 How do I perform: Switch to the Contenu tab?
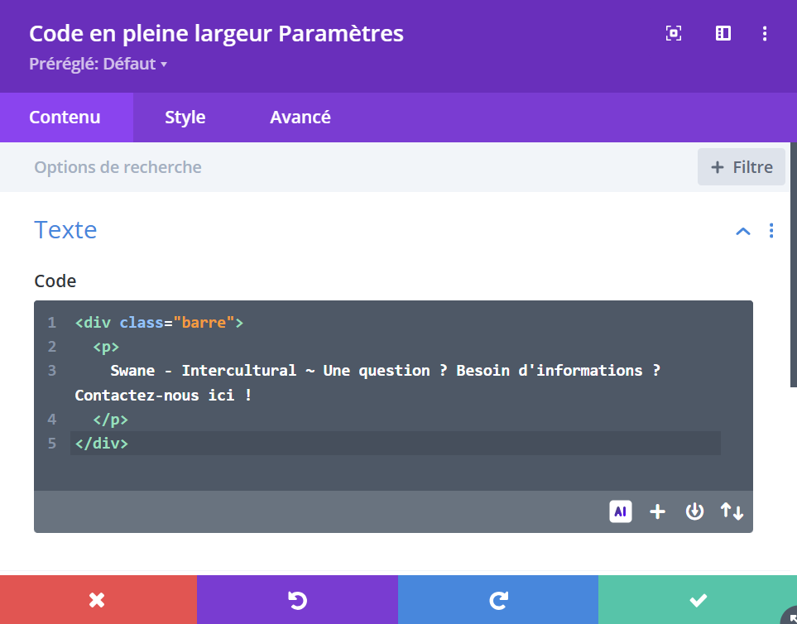[65, 118]
